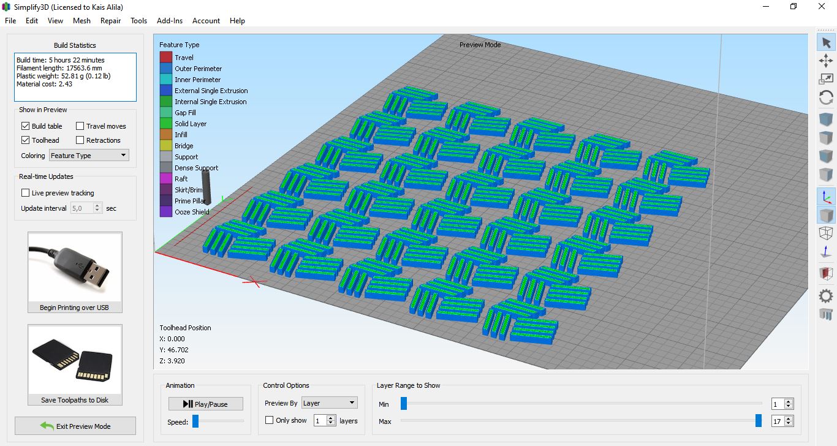Increase the Update interval value
The height and width of the screenshot is (446, 837).
(97, 206)
